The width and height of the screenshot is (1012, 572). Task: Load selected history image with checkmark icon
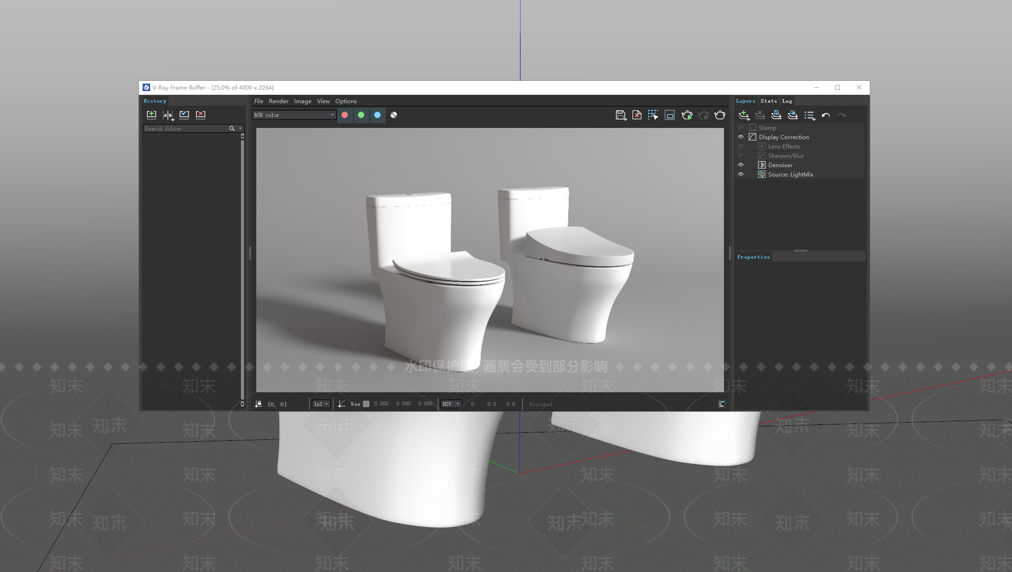184,115
